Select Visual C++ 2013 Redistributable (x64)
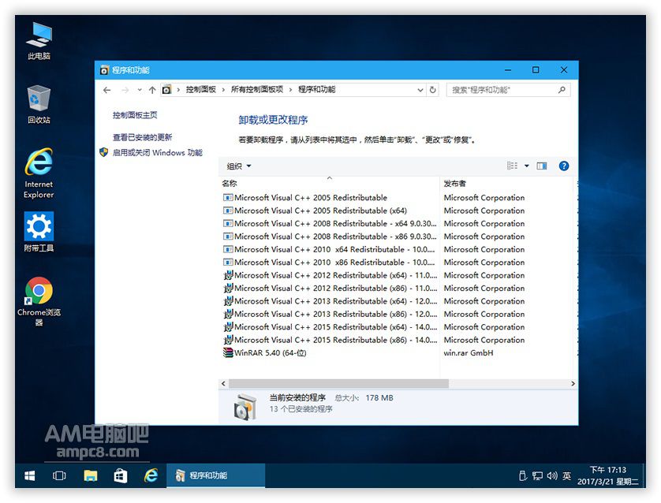The height and width of the screenshot is (503, 661). pyautogui.click(x=330, y=301)
